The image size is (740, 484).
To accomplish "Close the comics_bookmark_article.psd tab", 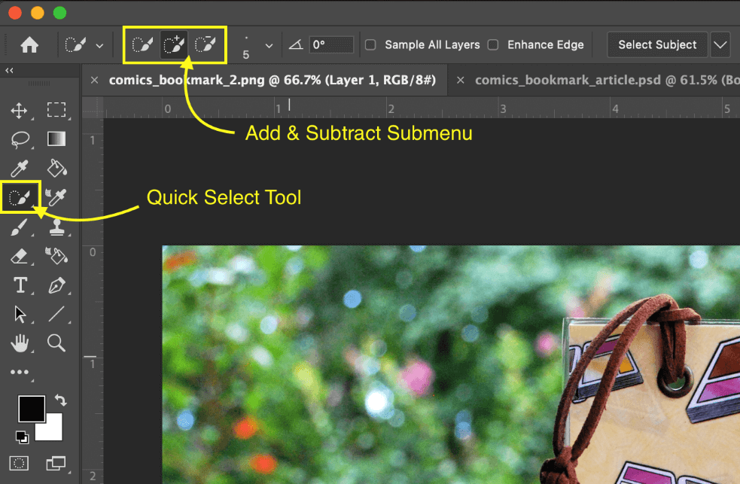I will coord(461,81).
